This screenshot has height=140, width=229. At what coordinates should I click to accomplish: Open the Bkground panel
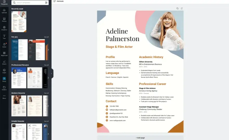[x=4, y=54]
